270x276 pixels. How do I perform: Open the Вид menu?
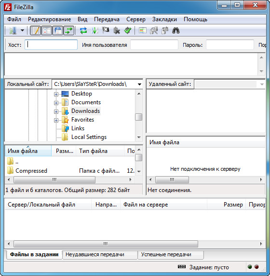click(x=82, y=19)
